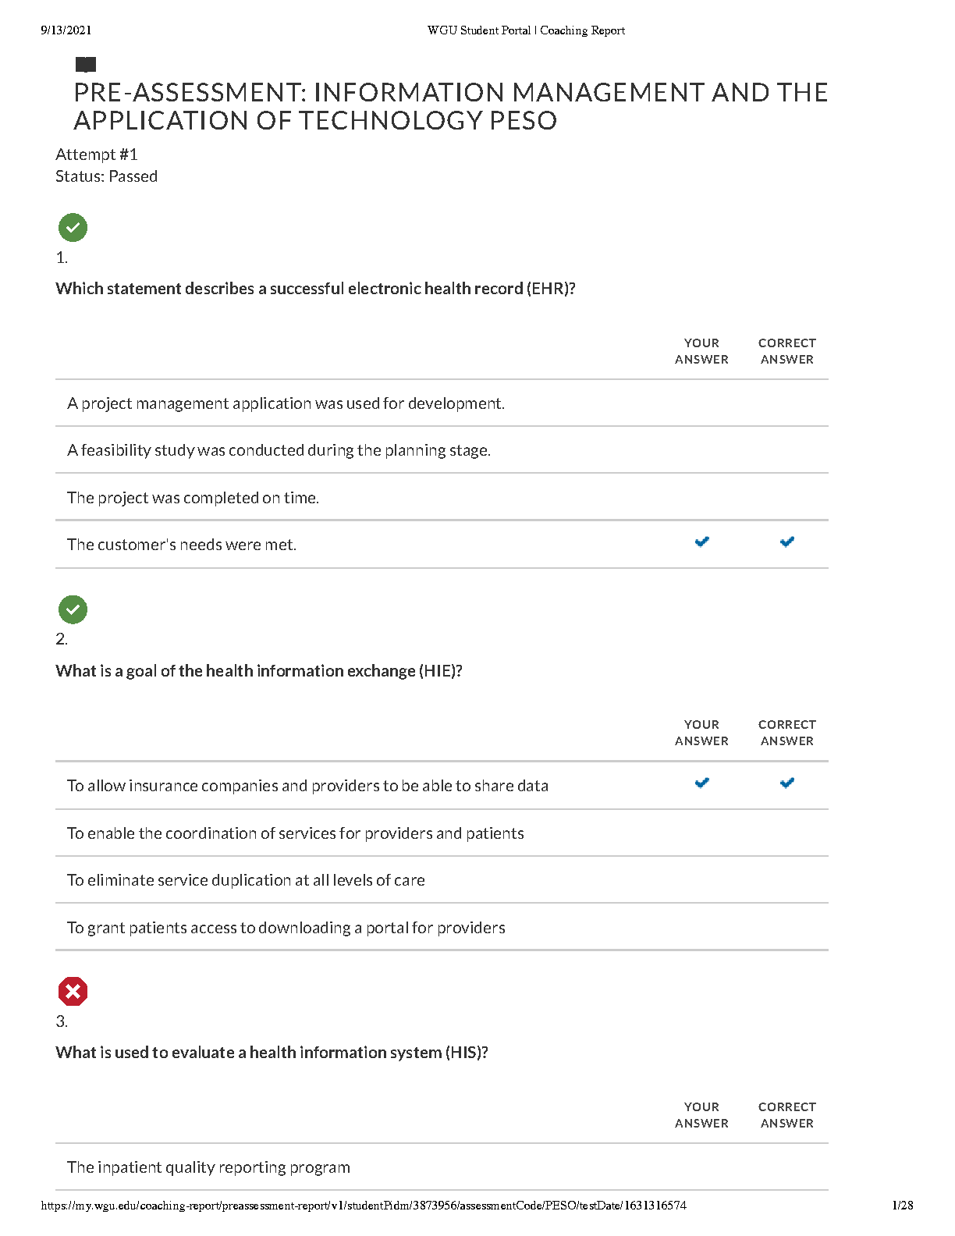Click 'WGU Student Portal | Coaching Report' header text

(526, 30)
